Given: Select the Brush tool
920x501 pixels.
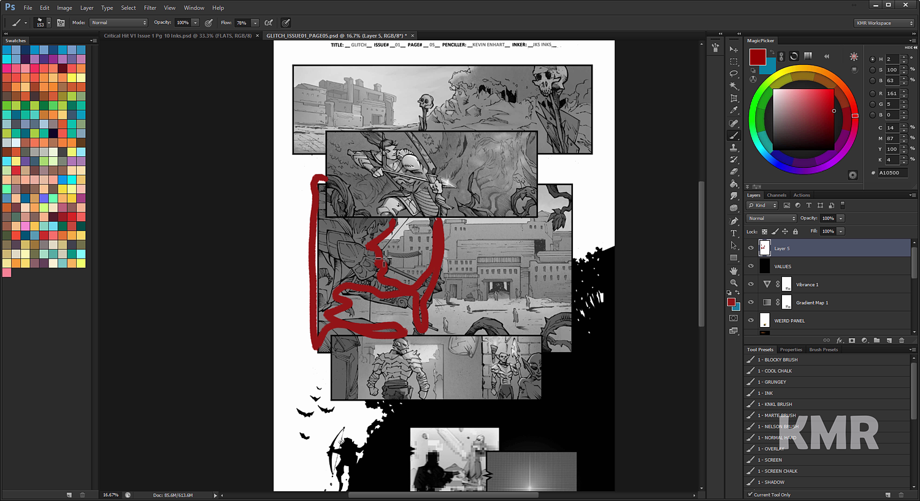Looking at the screenshot, I should pyautogui.click(x=734, y=135).
